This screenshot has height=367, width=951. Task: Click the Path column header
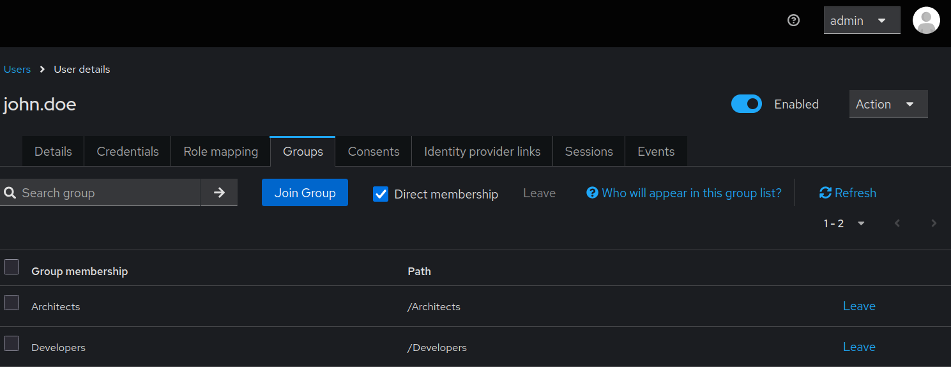click(x=419, y=271)
